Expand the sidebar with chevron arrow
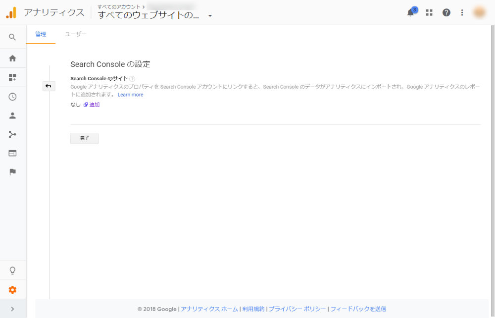 pyautogui.click(x=12, y=309)
